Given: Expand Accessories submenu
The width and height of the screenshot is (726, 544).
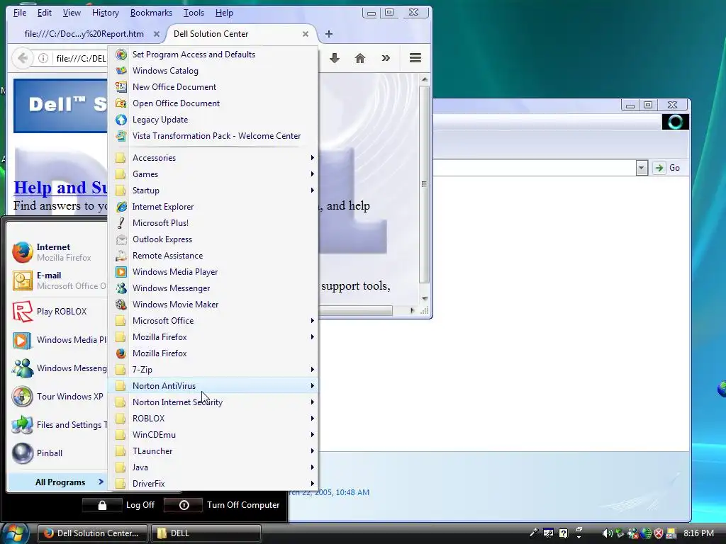Looking at the screenshot, I should [x=213, y=158].
